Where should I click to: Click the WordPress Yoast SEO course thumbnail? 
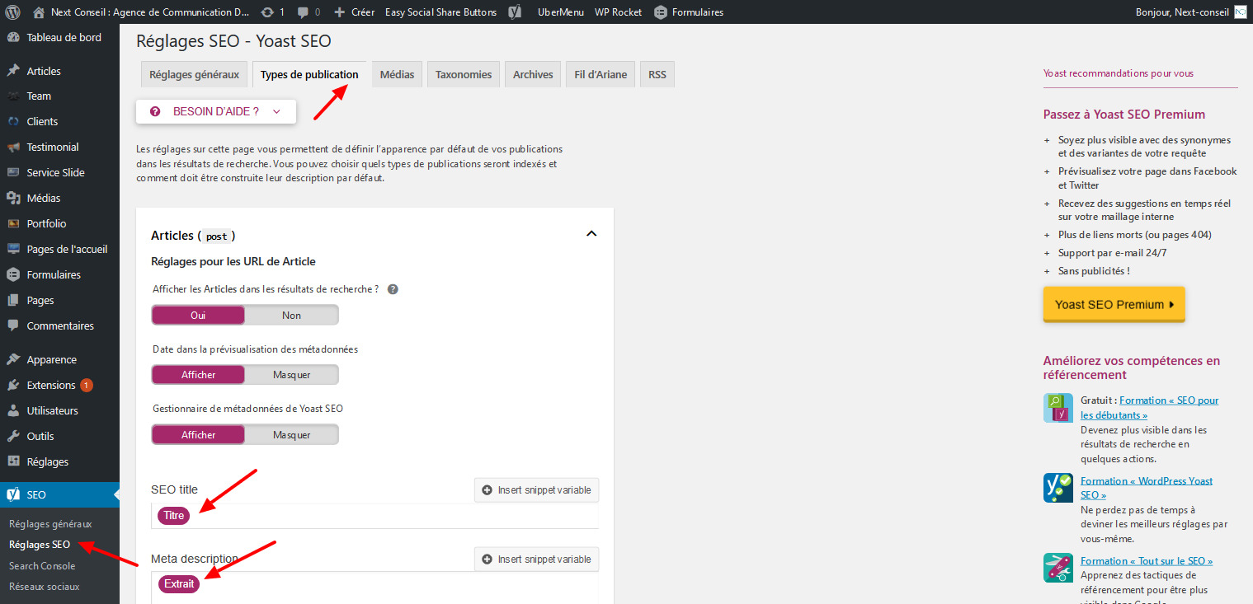coord(1058,488)
